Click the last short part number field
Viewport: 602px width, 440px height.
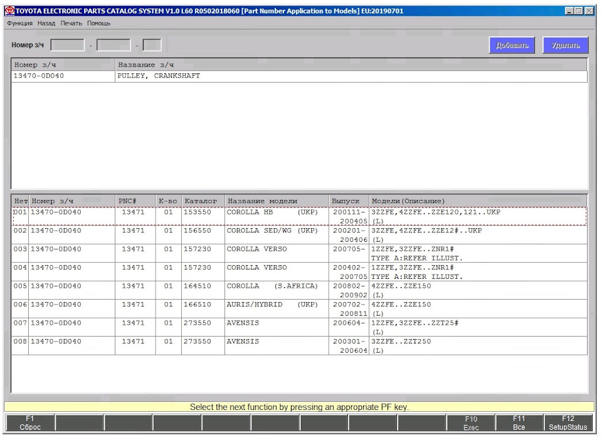coord(152,45)
